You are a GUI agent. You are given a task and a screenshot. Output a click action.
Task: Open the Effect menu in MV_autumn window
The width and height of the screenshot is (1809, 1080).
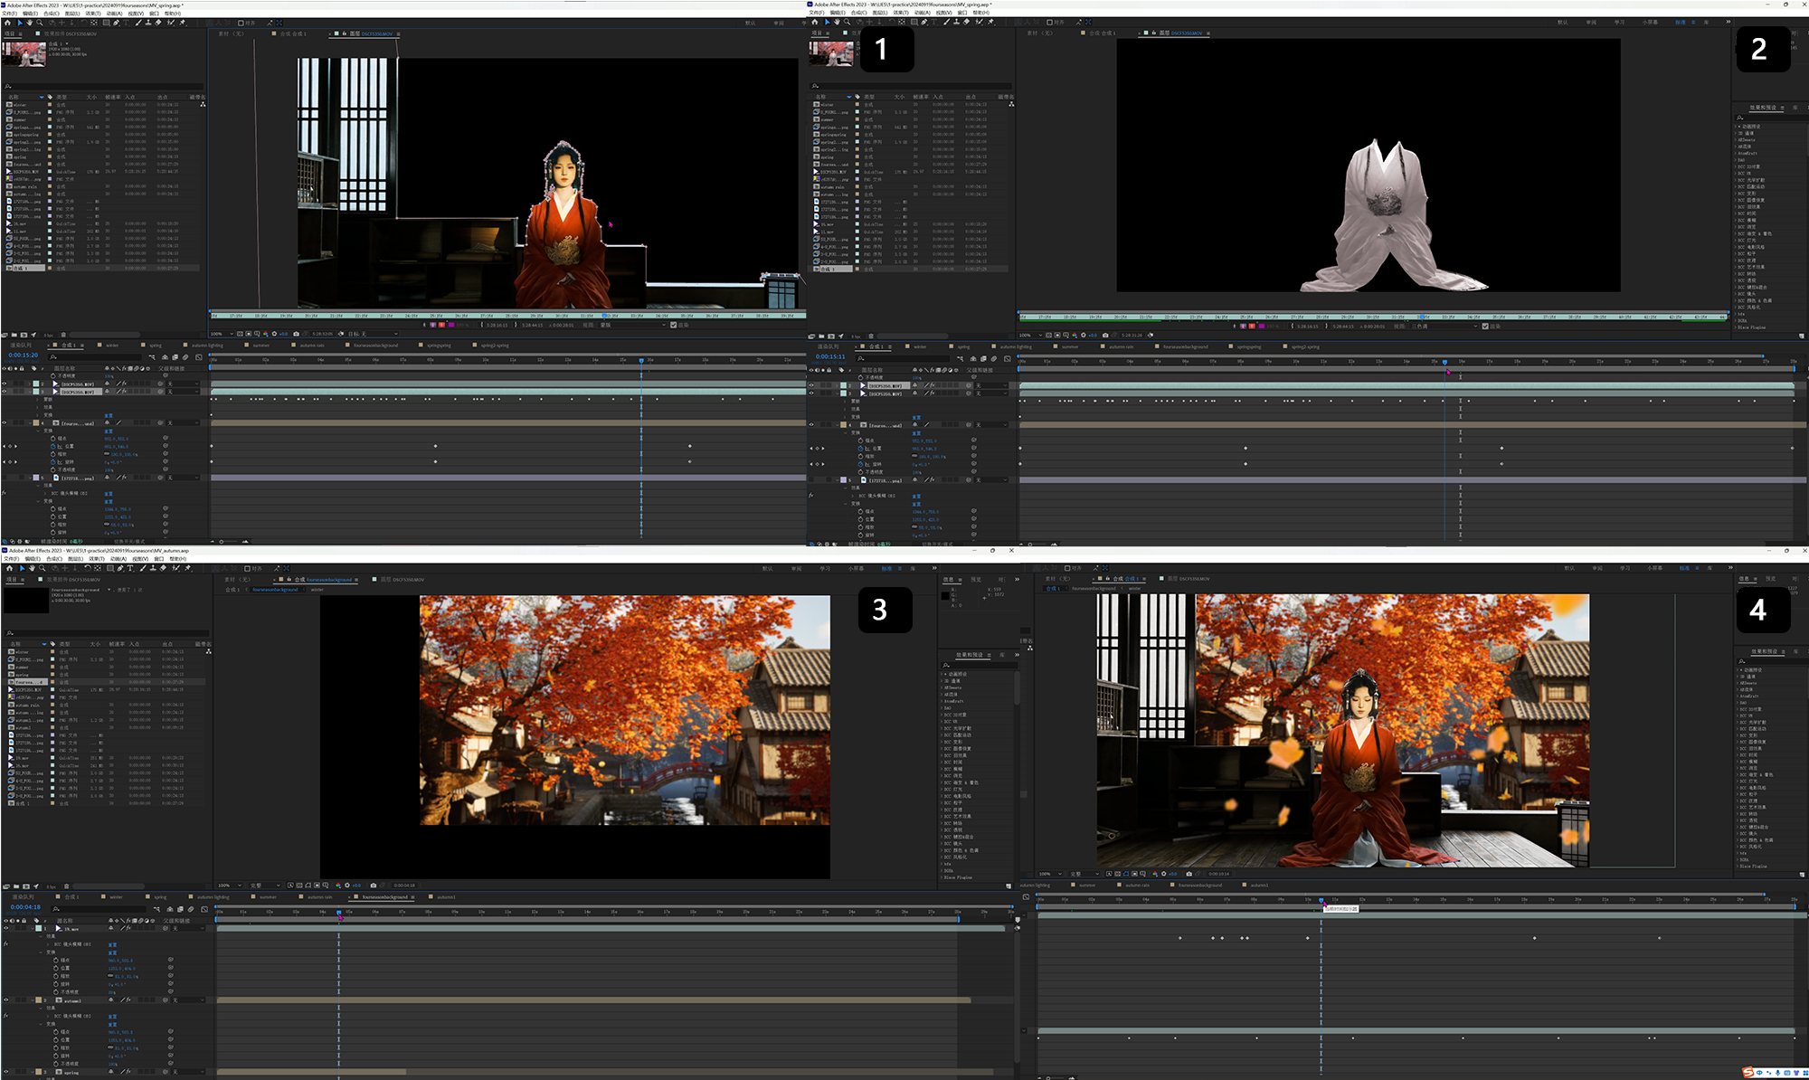95,558
